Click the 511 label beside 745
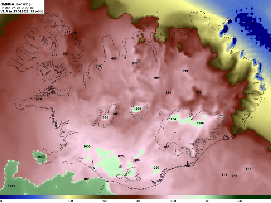 (75, 33)
